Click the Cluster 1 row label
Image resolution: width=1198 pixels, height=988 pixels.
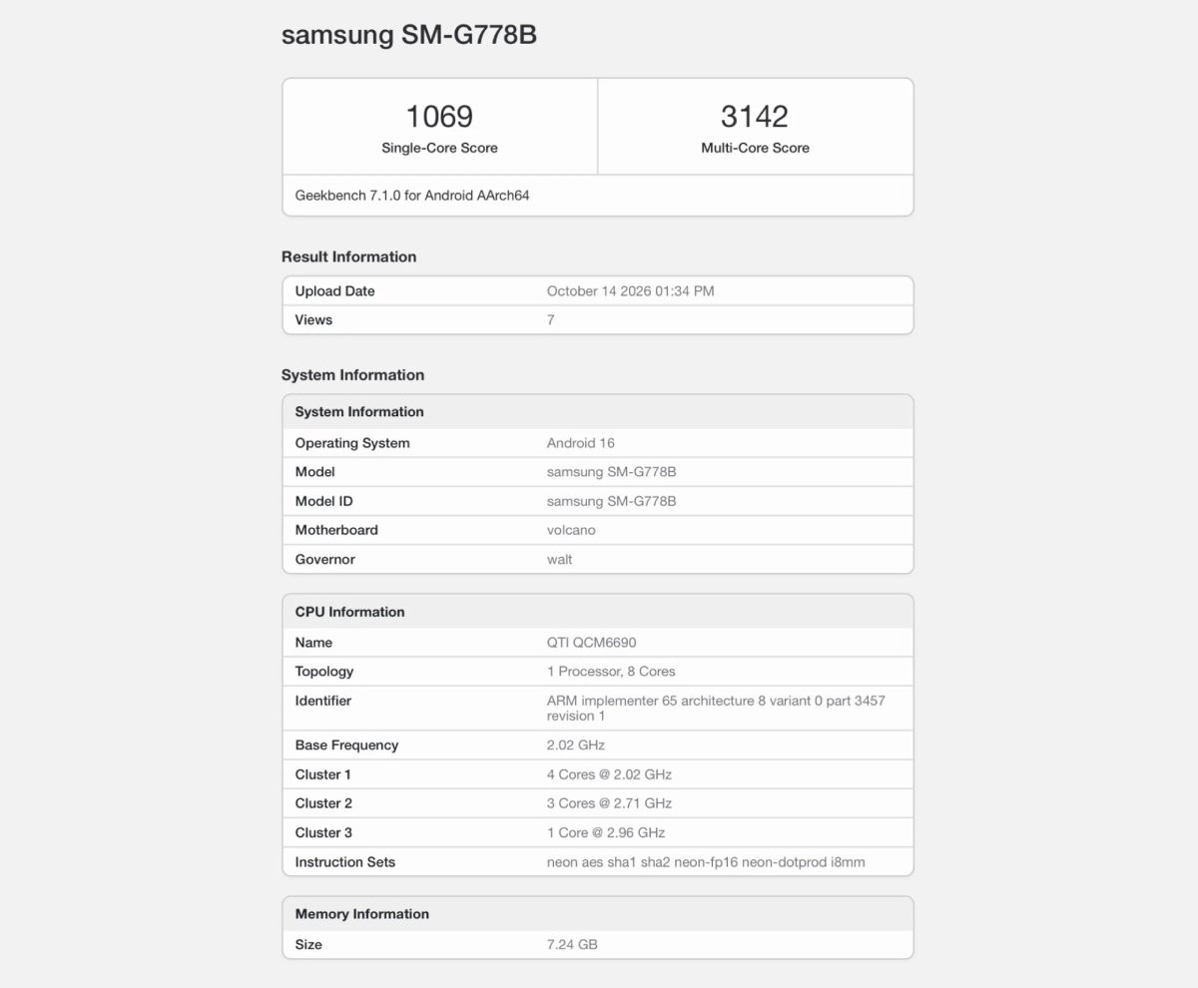[x=323, y=774]
